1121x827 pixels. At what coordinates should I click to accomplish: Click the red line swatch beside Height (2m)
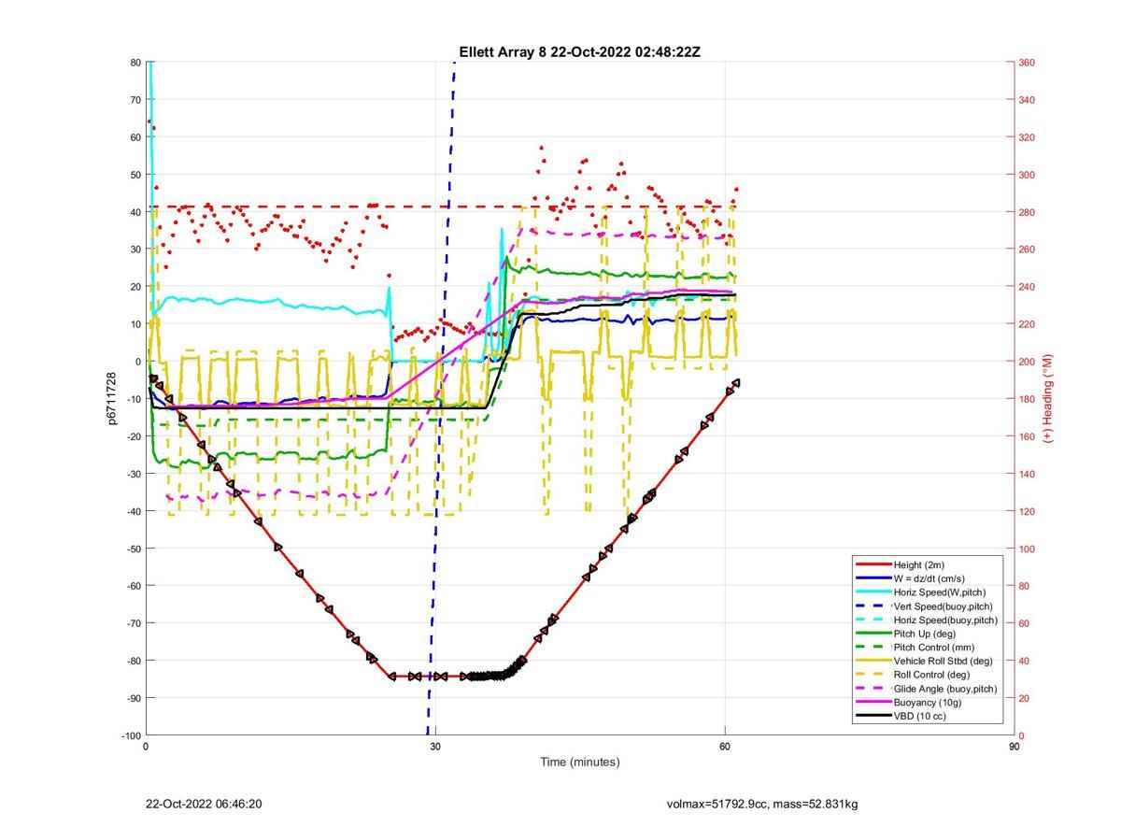(x=873, y=565)
